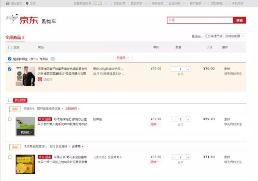This screenshot has width=258, height=181.
Task: Expand the 促销 promotion dropdown under ¥39.90
Action: (x=155, y=124)
